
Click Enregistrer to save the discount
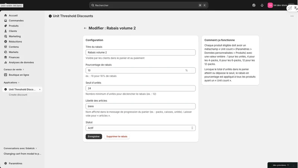pos(94,136)
